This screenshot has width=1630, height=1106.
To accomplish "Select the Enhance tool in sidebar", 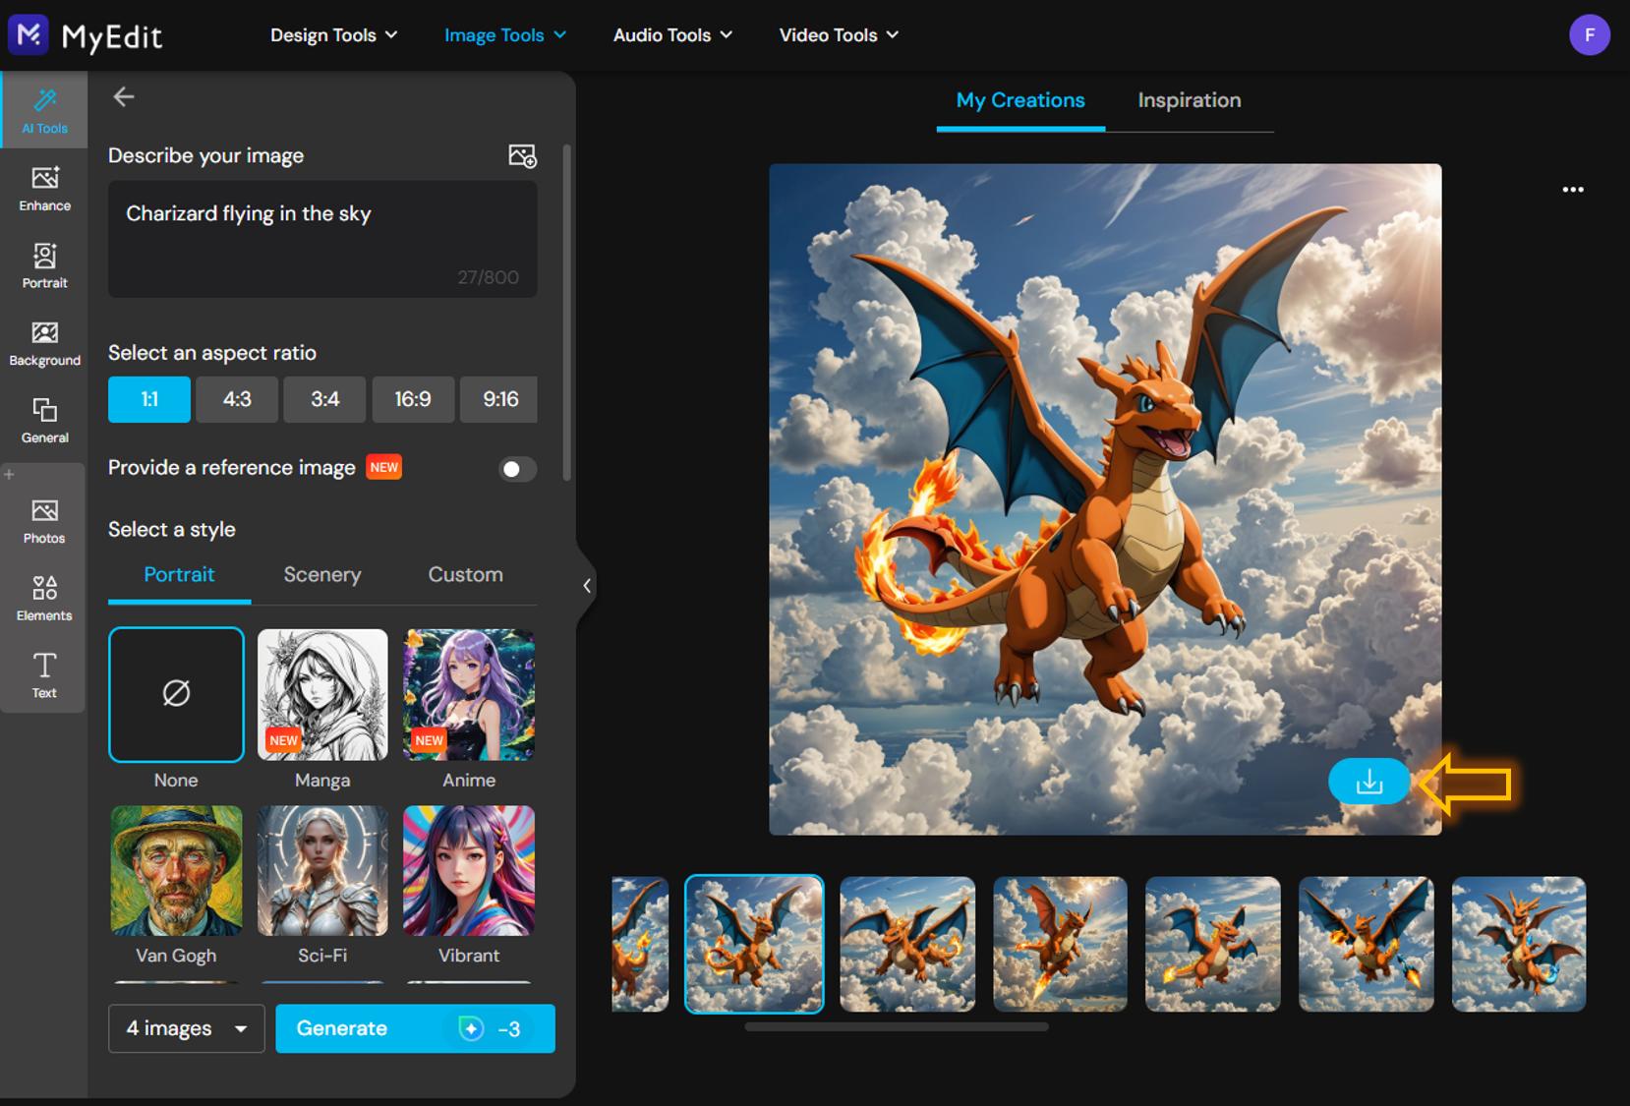I will tap(44, 188).
